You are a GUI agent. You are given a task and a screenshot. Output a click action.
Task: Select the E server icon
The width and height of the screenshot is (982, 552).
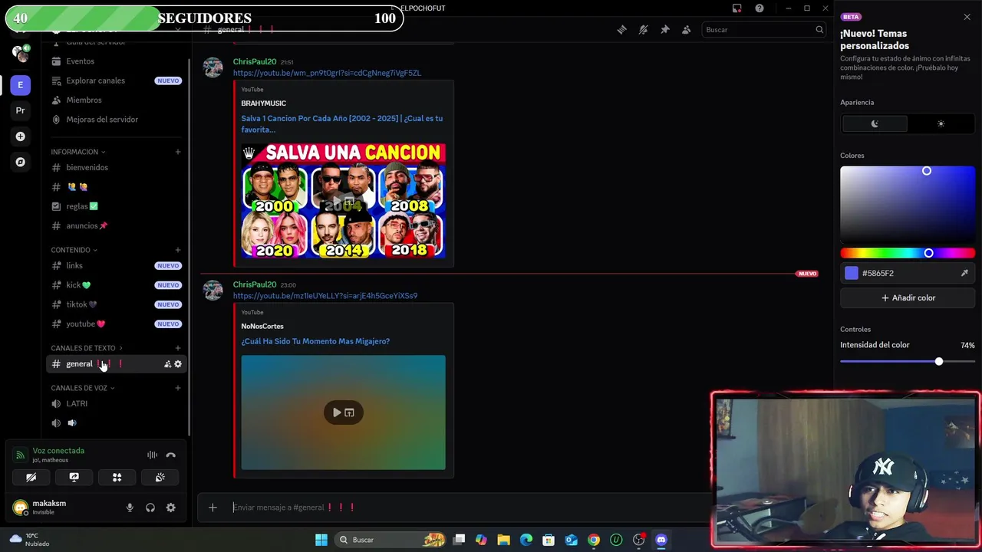pos(21,84)
